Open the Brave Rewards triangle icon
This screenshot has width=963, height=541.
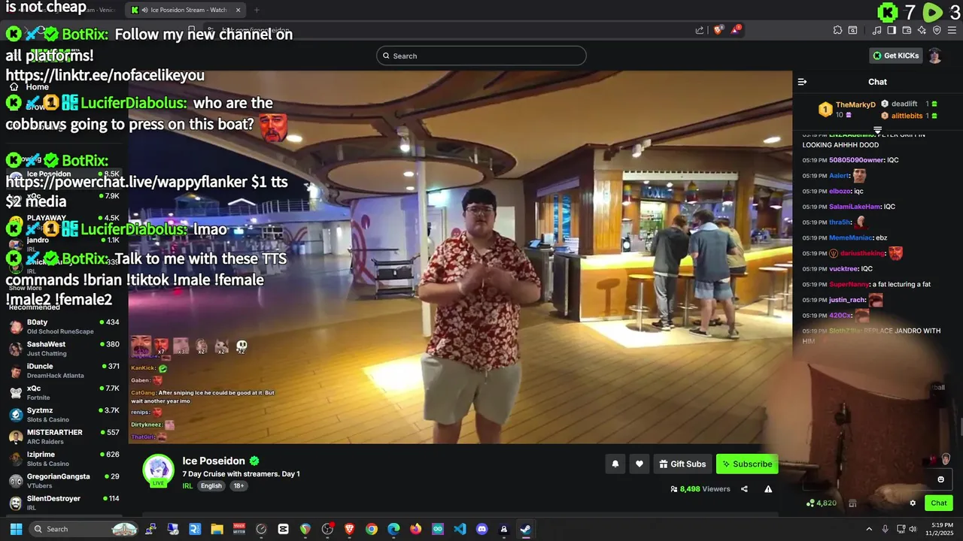click(737, 30)
